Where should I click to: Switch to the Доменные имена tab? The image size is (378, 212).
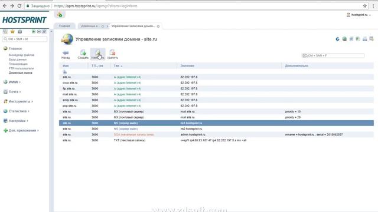click(89, 26)
